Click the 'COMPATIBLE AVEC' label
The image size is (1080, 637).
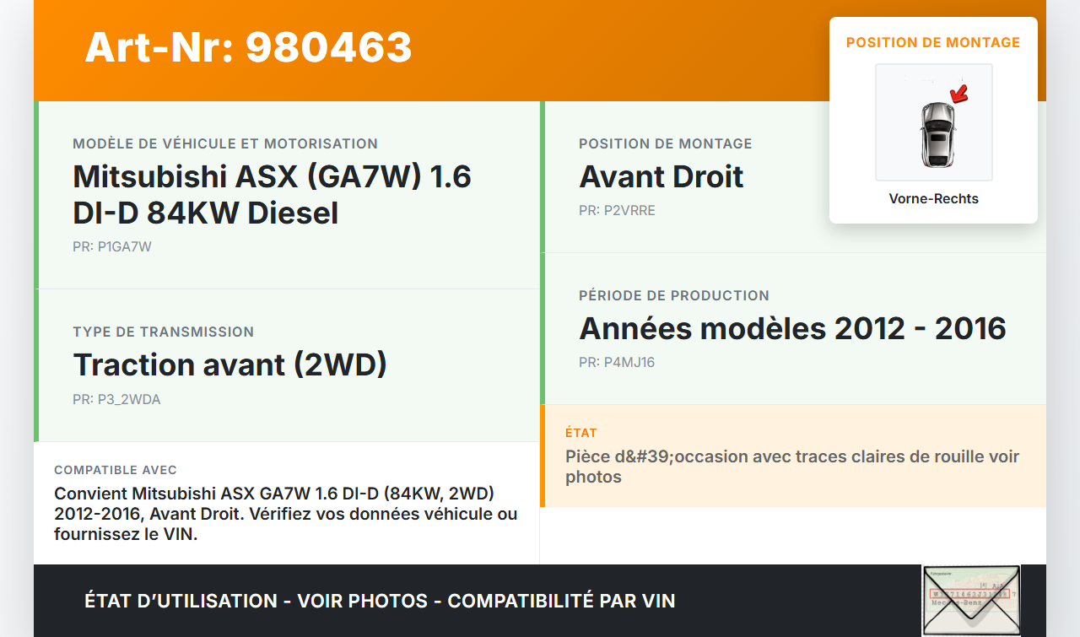116,470
